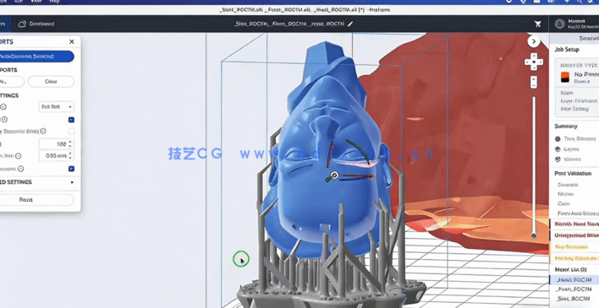Decrease the 0.55 mm touchpoint size
The width and height of the screenshot is (599, 308).
pos(70,158)
